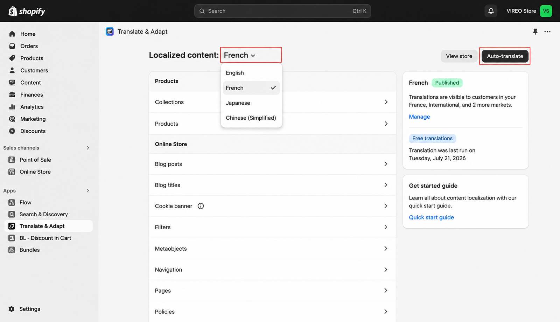Click the Cookie banner row label
Viewport: 560px width, 322px height.
click(174, 206)
